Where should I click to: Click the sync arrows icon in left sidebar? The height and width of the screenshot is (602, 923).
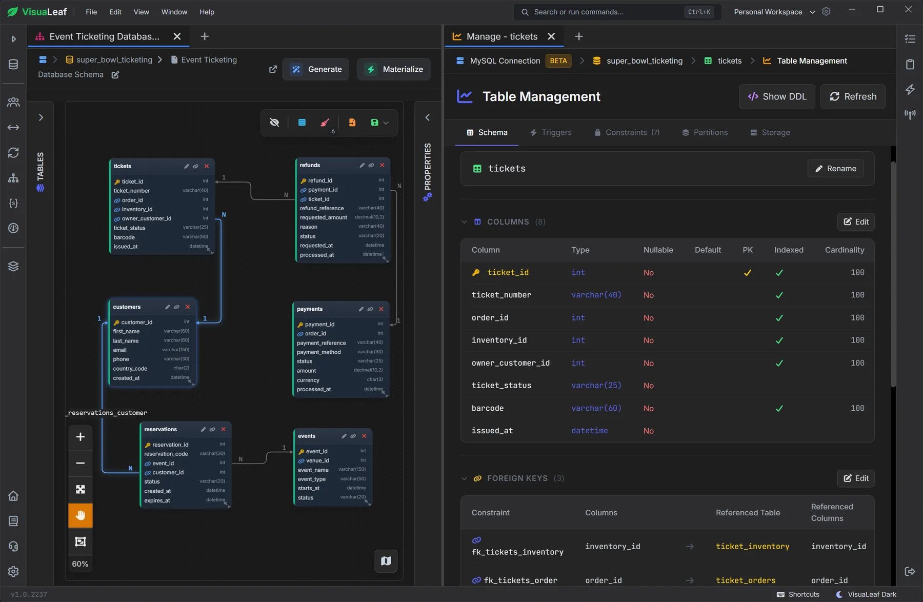click(13, 152)
